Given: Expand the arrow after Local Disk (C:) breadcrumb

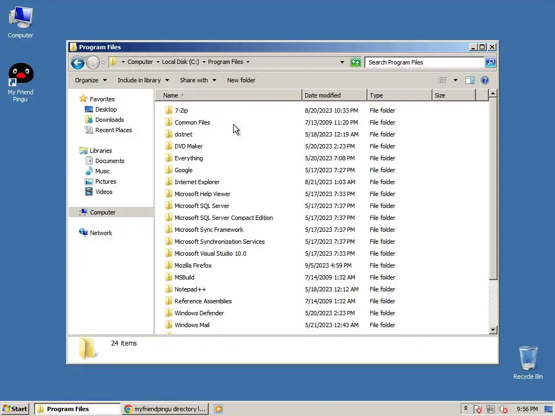Looking at the screenshot, I should tap(204, 62).
